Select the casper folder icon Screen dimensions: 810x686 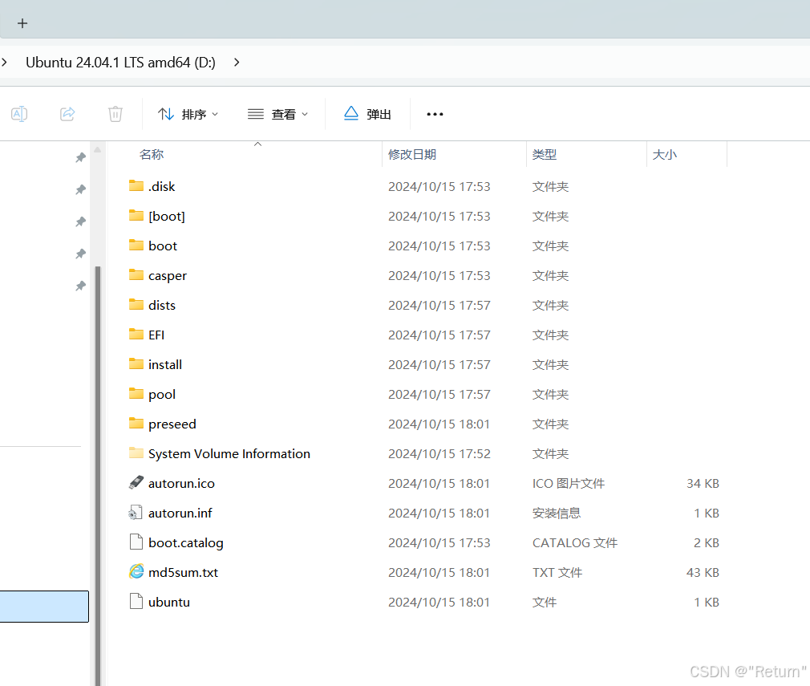(136, 275)
